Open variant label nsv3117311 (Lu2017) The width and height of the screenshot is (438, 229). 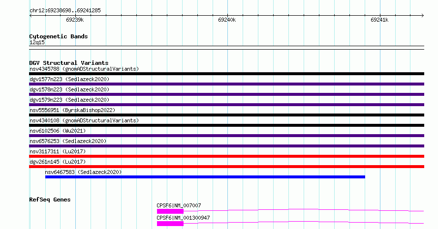click(x=58, y=151)
